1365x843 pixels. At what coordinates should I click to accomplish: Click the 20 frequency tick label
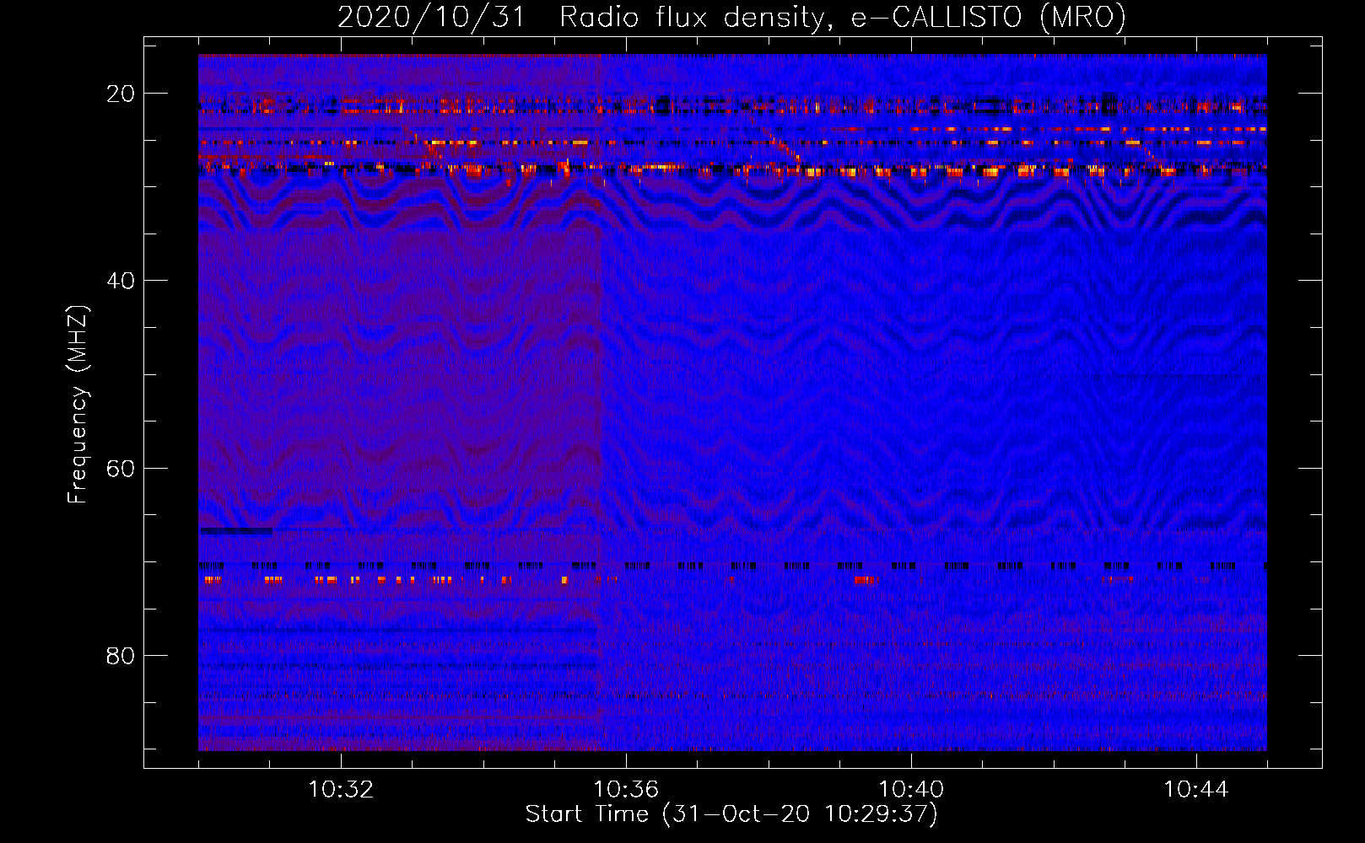pos(121,94)
